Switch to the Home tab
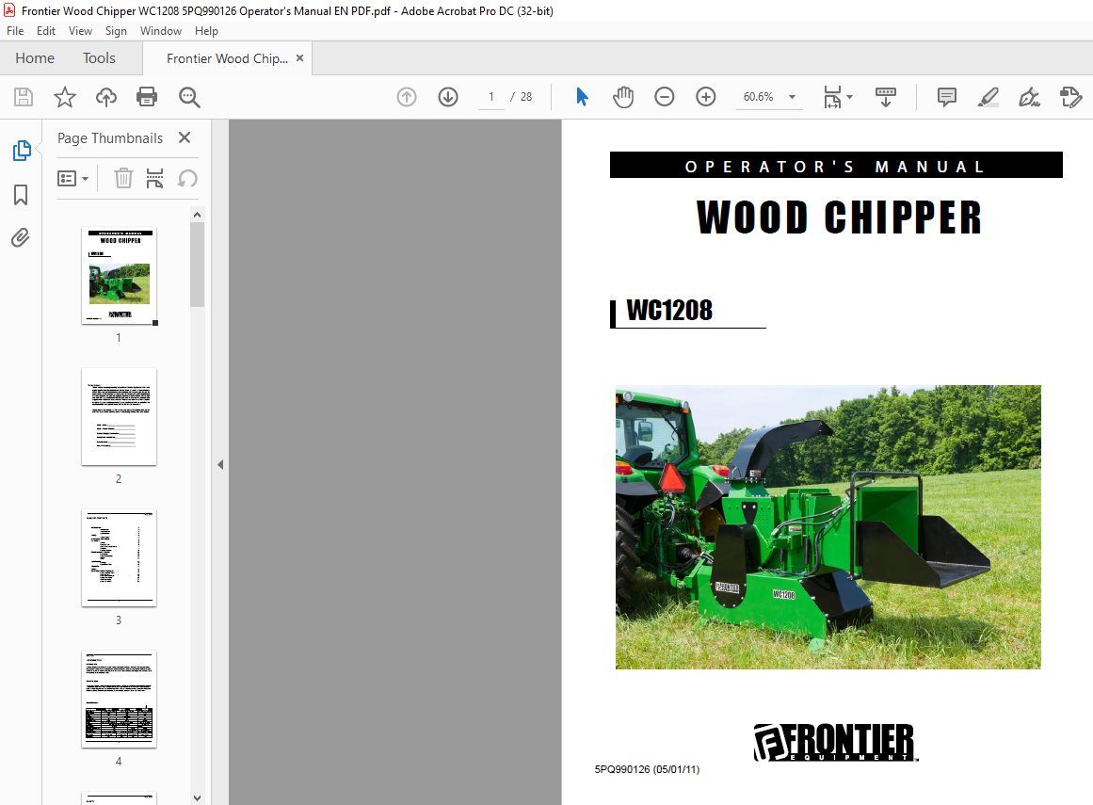This screenshot has height=805, width=1093. click(x=35, y=57)
